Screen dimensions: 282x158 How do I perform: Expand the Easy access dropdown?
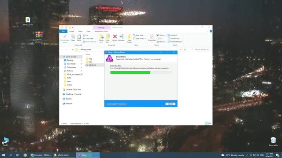(x=139, y=39)
